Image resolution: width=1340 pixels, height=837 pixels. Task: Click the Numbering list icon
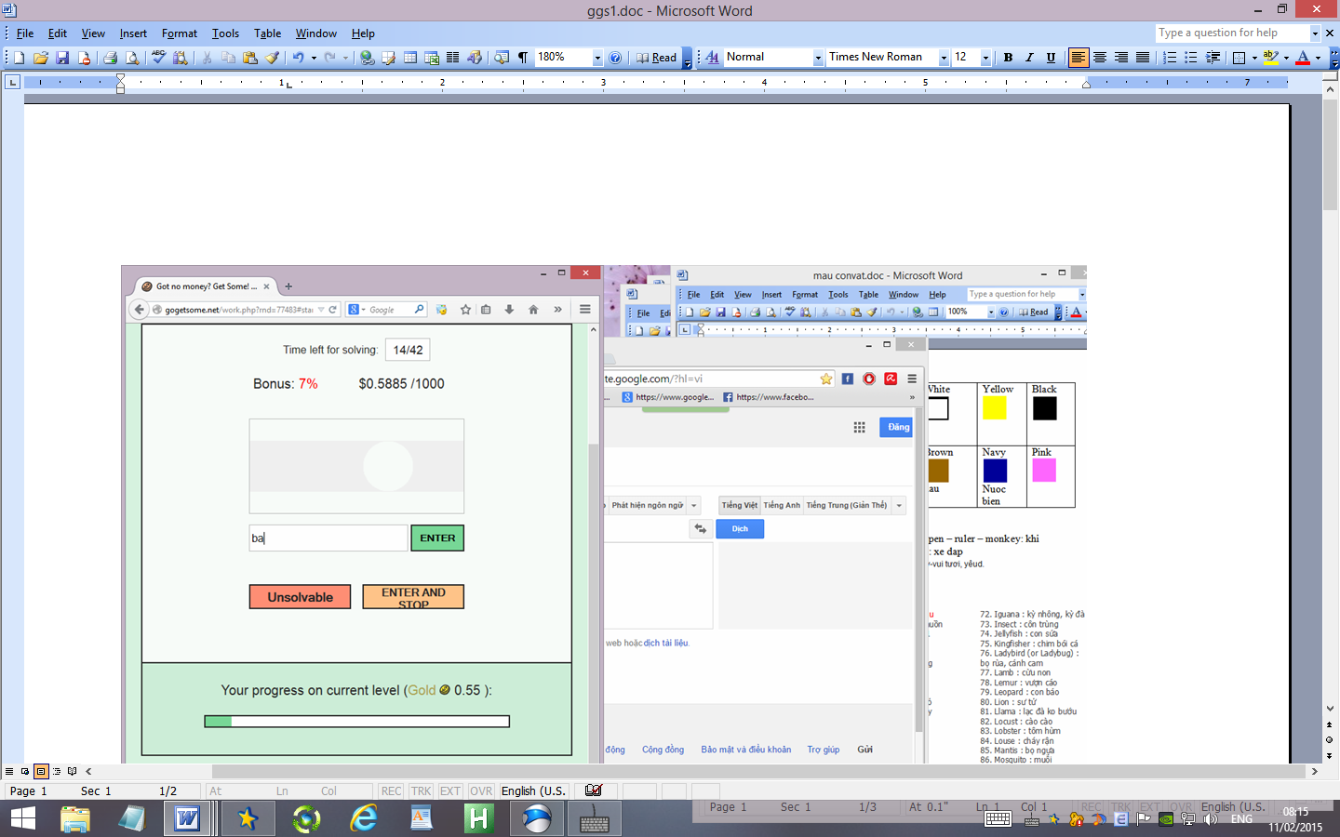point(1170,58)
